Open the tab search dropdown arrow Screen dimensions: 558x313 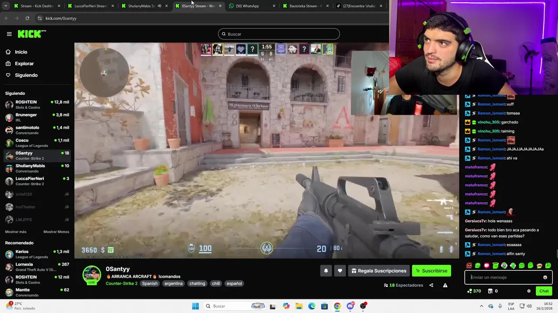pos(5,6)
